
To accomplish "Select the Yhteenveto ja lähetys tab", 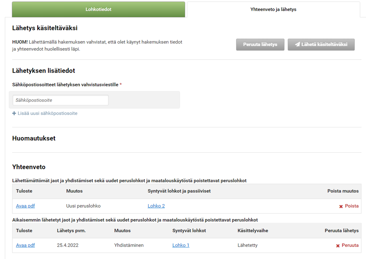I will [x=273, y=9].
